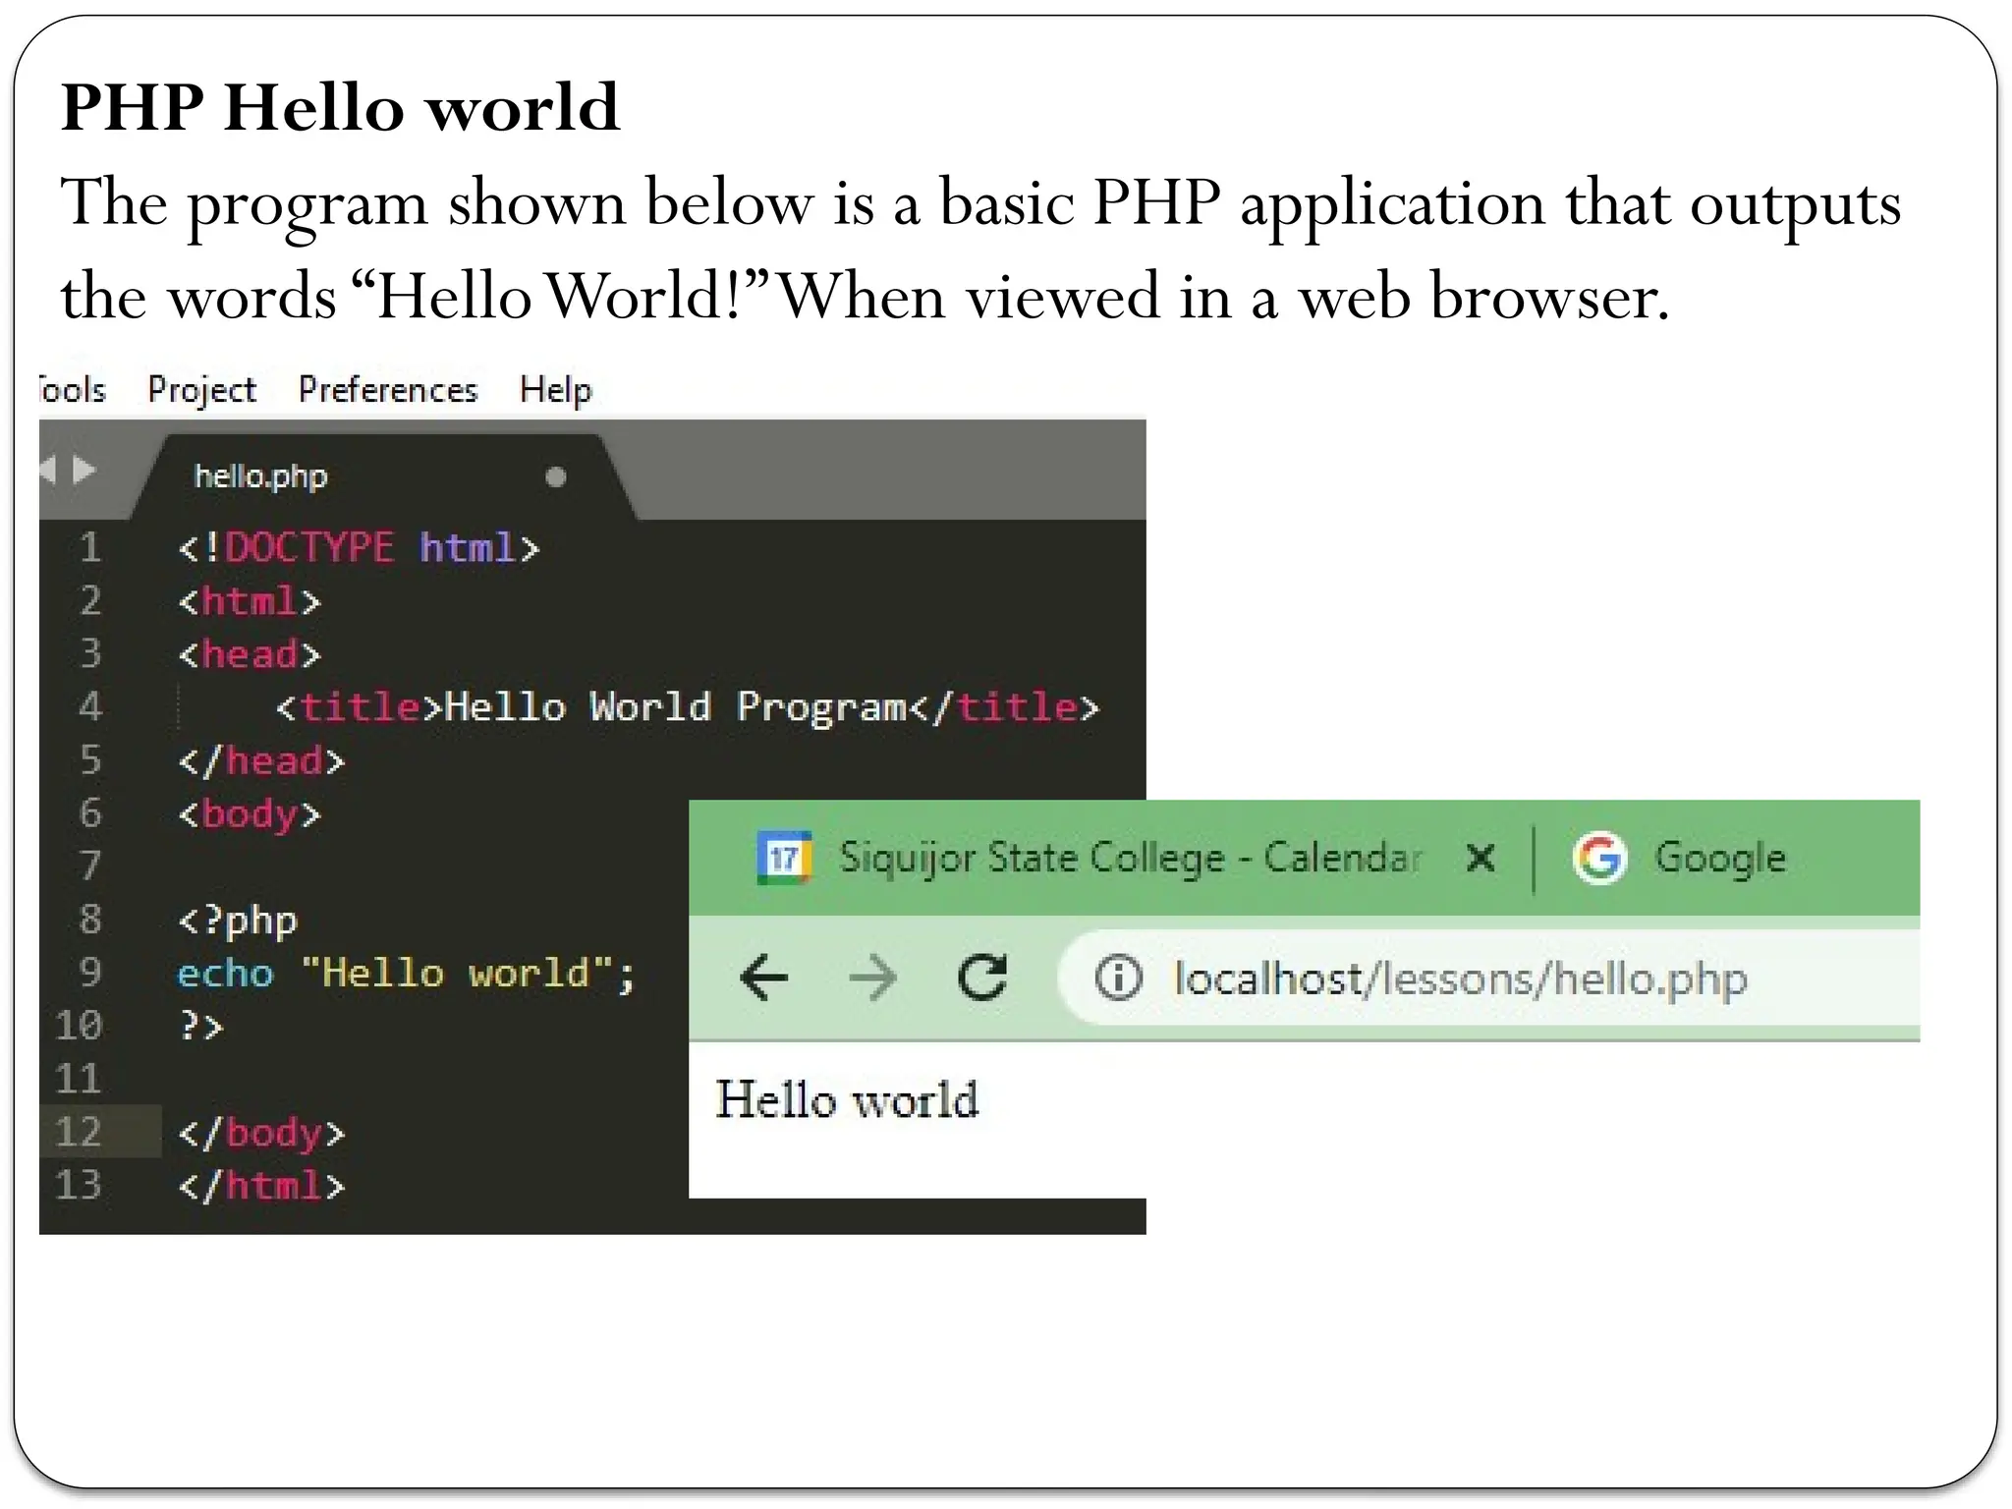This screenshot has height=1509, width=2012.
Task: Click the Hello world page output text
Action: [x=847, y=1099]
